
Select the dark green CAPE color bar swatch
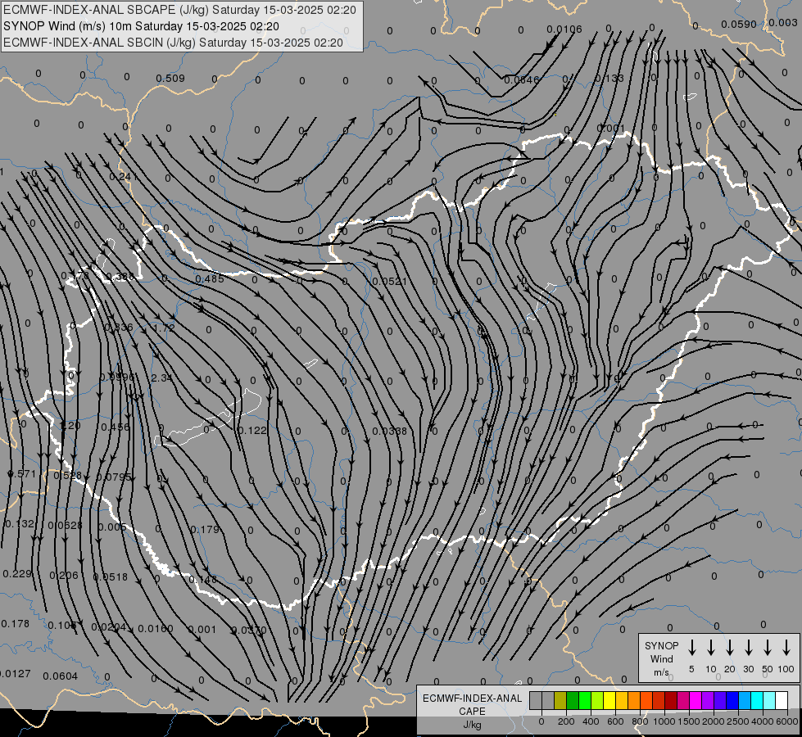(x=573, y=701)
